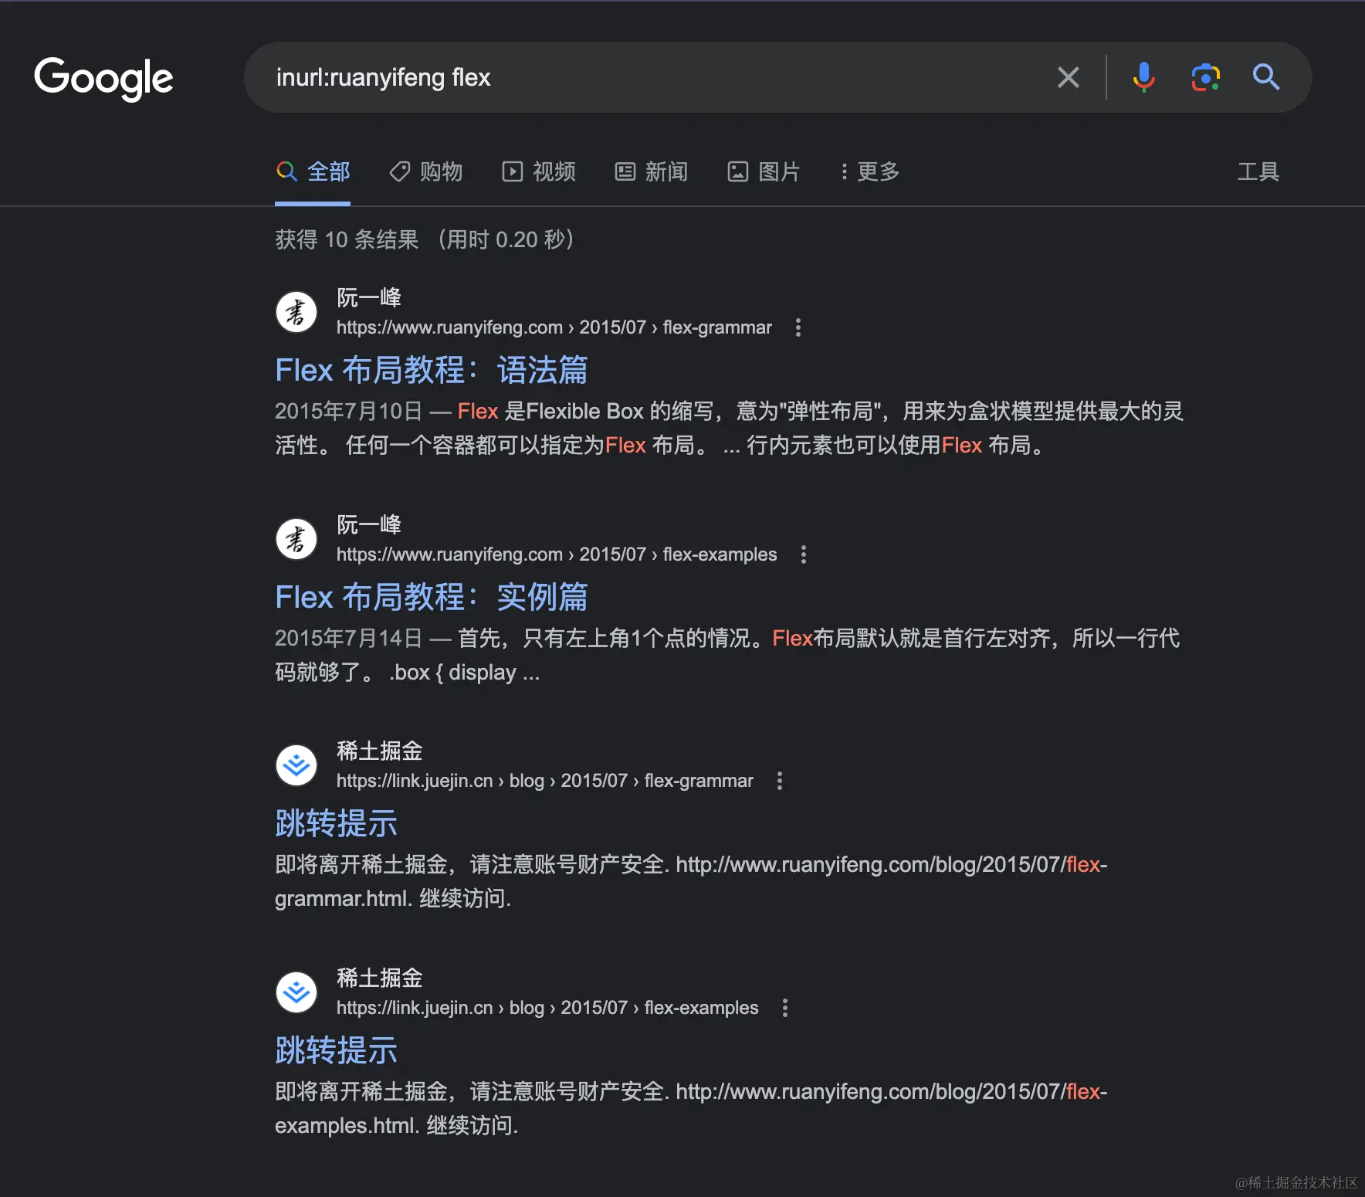Click the Google logo
This screenshot has height=1197, width=1365.
click(x=103, y=78)
